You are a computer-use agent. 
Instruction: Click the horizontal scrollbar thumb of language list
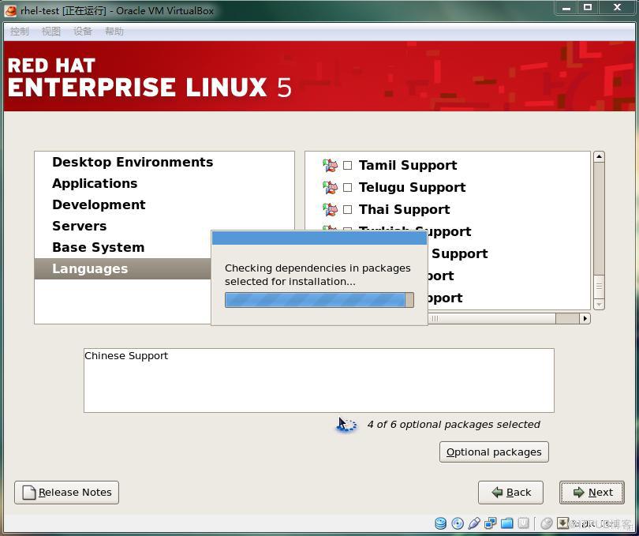click(x=493, y=318)
